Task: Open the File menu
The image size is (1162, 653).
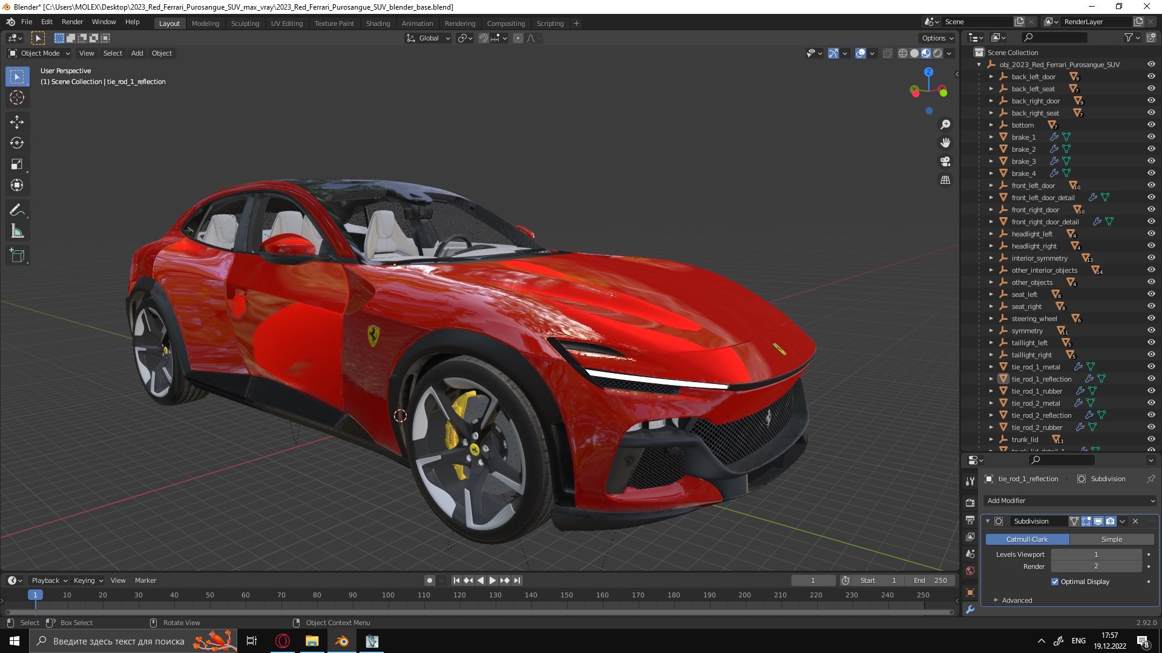Action: point(27,22)
